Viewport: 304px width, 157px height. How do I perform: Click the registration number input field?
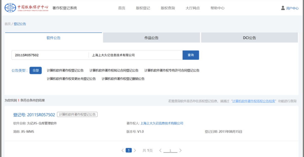click(50, 55)
